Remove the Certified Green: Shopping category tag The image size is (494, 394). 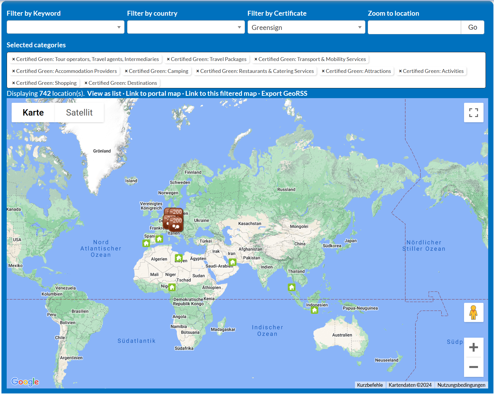click(x=13, y=83)
